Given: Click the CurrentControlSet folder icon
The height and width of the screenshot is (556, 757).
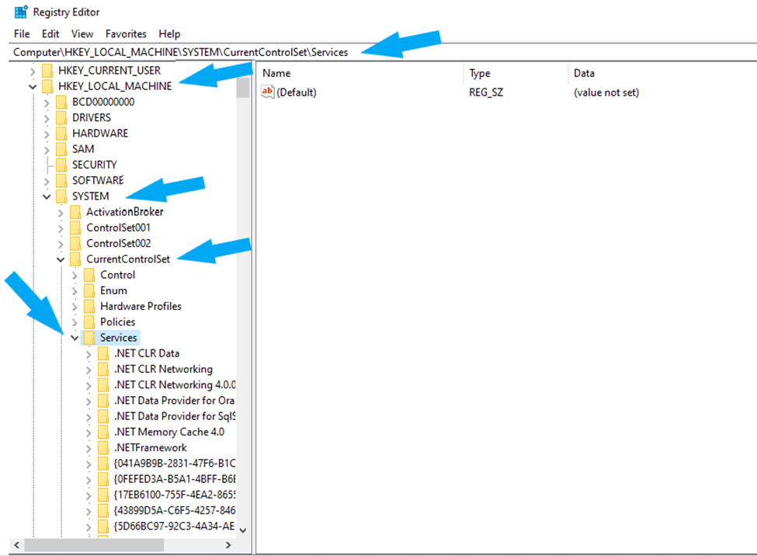Looking at the screenshot, I should (75, 259).
